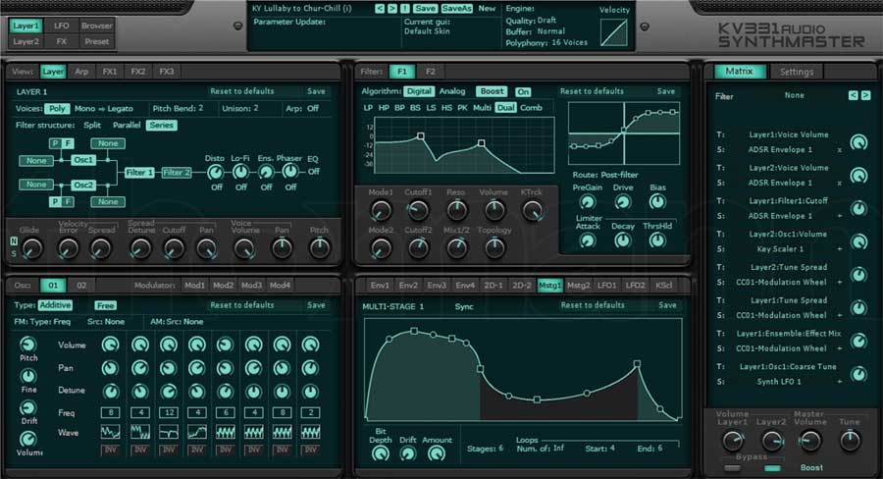Open the Matrix Filter None dropdown

pyautogui.click(x=794, y=95)
